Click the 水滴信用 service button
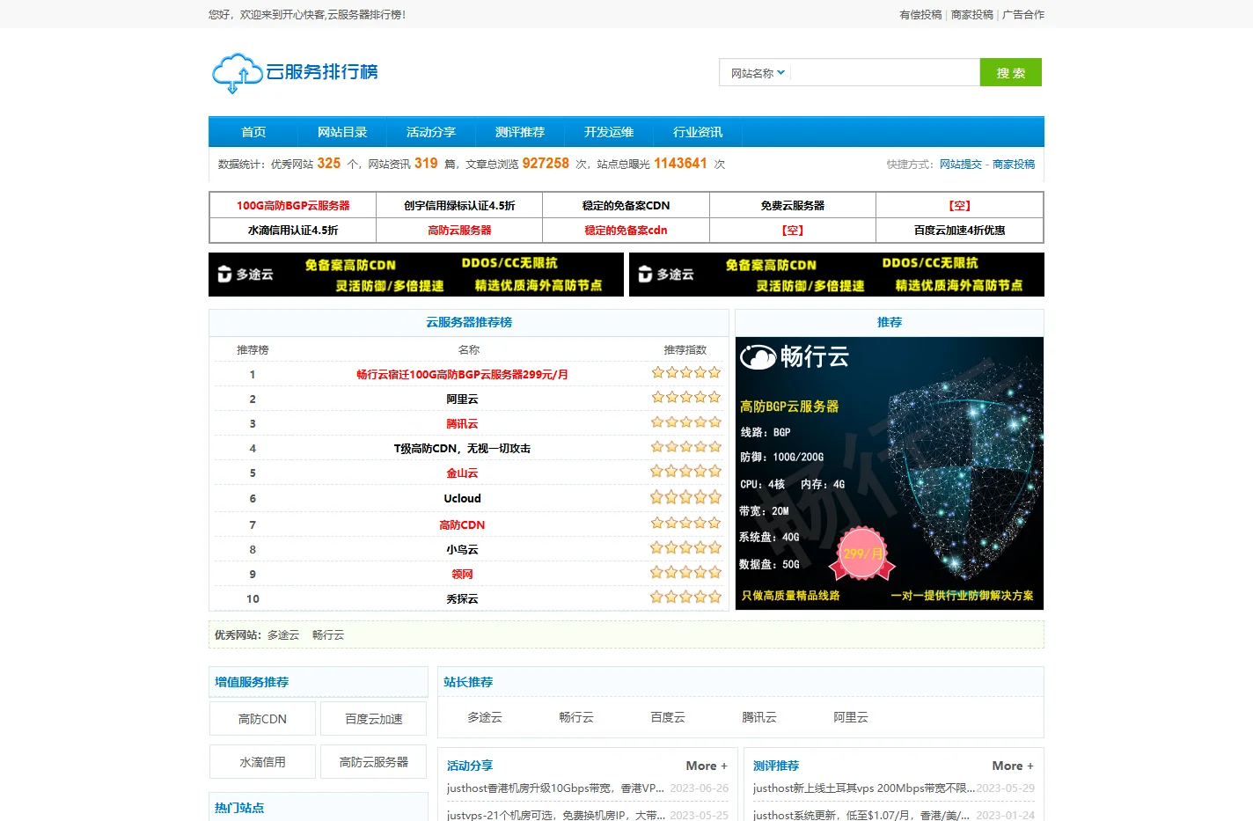Image resolution: width=1253 pixels, height=821 pixels. (x=262, y=761)
